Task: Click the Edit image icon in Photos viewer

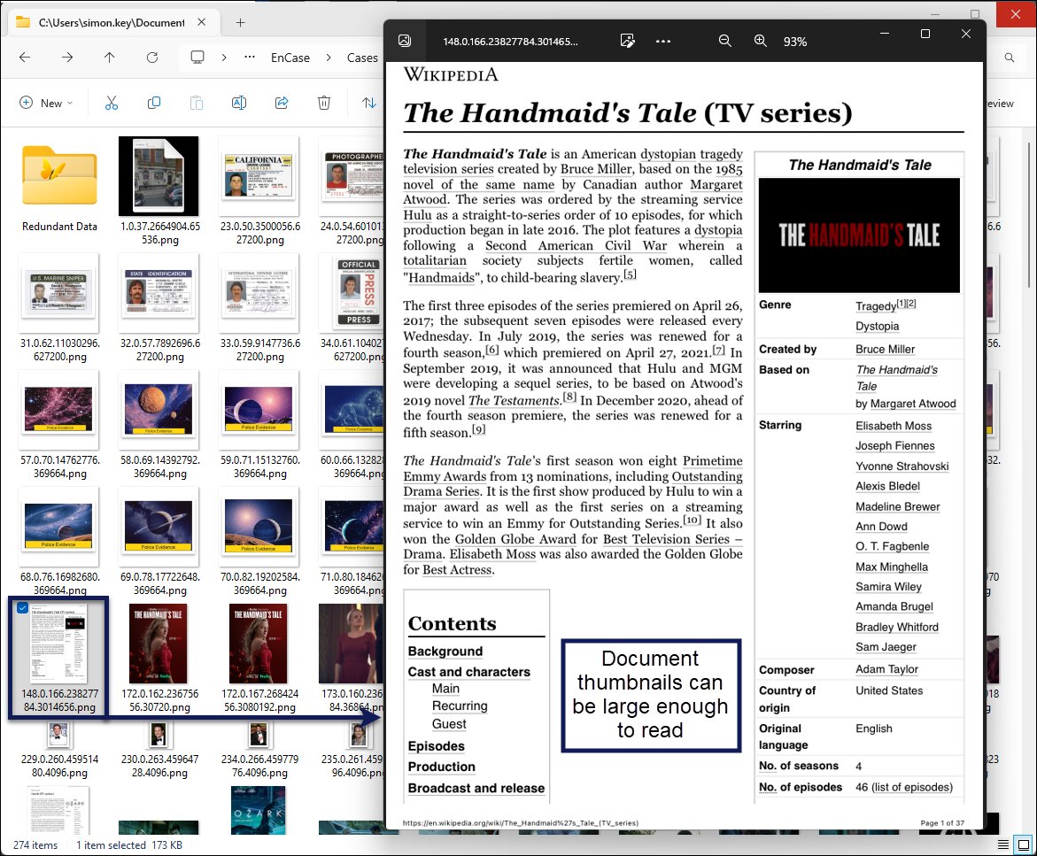Action: click(628, 41)
